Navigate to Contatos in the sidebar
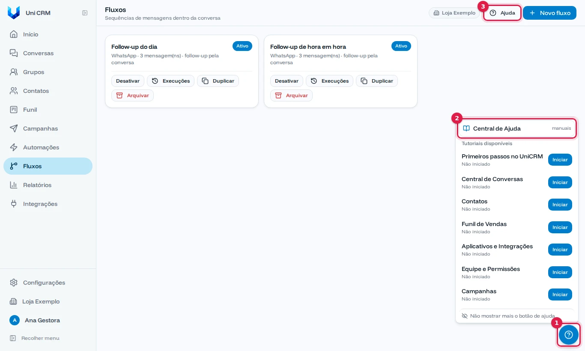 point(48,91)
